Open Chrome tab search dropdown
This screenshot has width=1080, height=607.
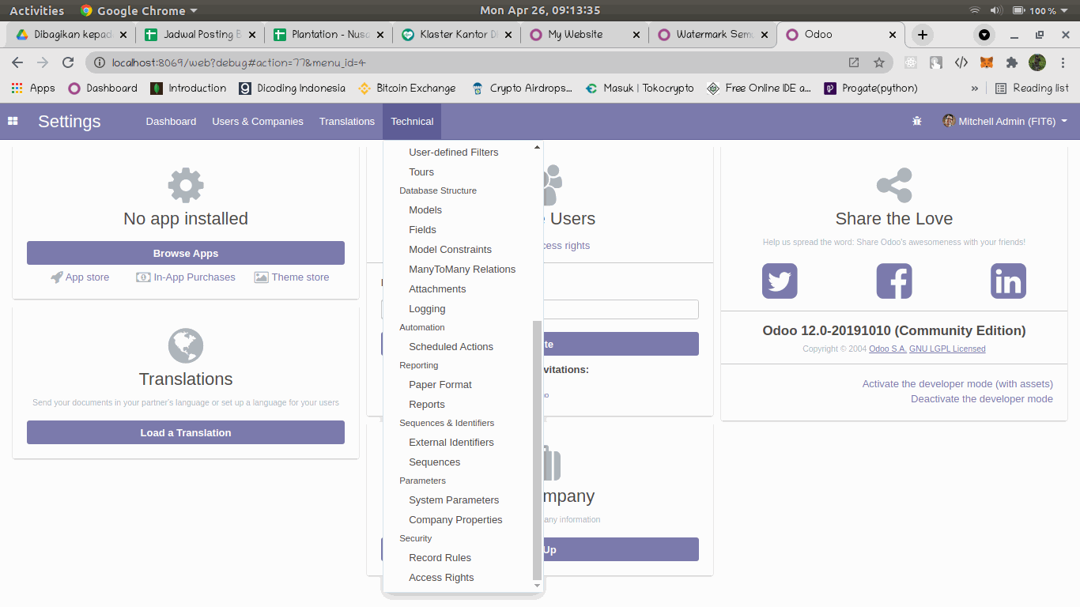click(984, 35)
